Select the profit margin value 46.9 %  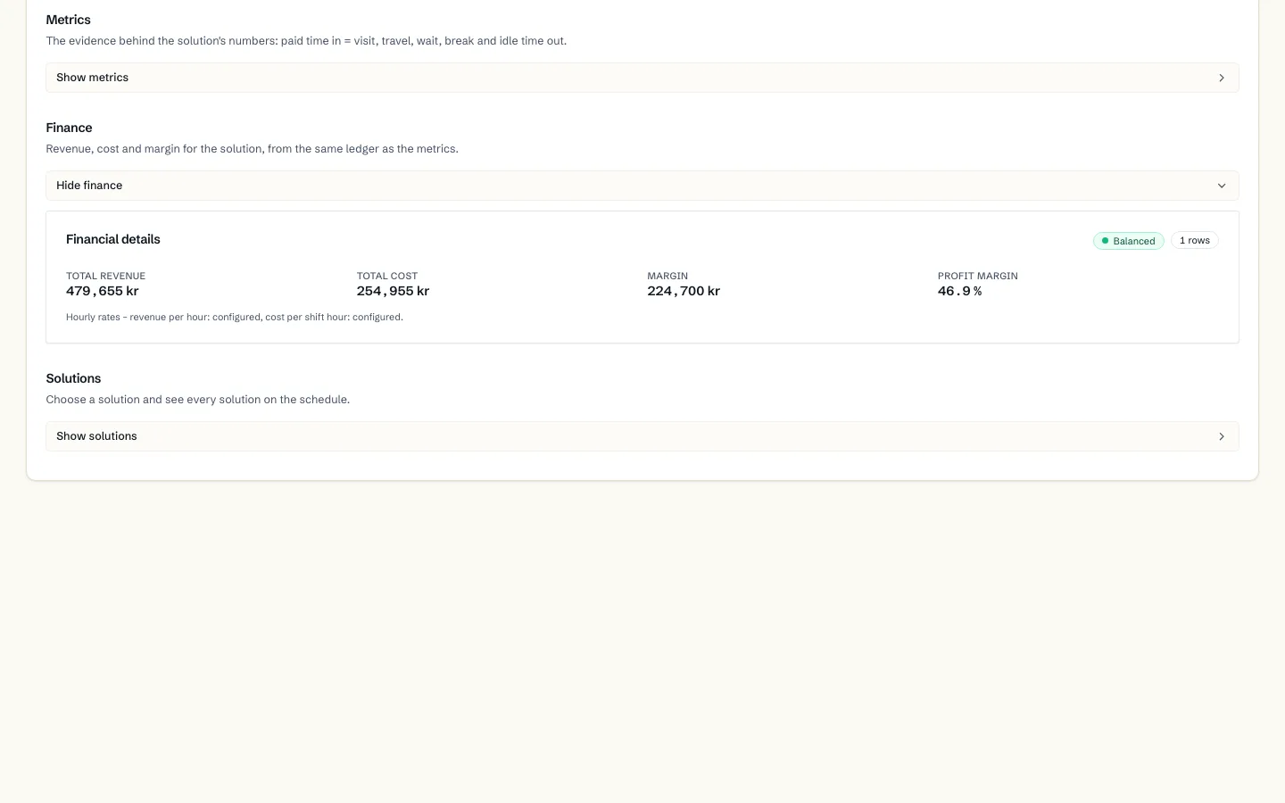pyautogui.click(x=959, y=291)
